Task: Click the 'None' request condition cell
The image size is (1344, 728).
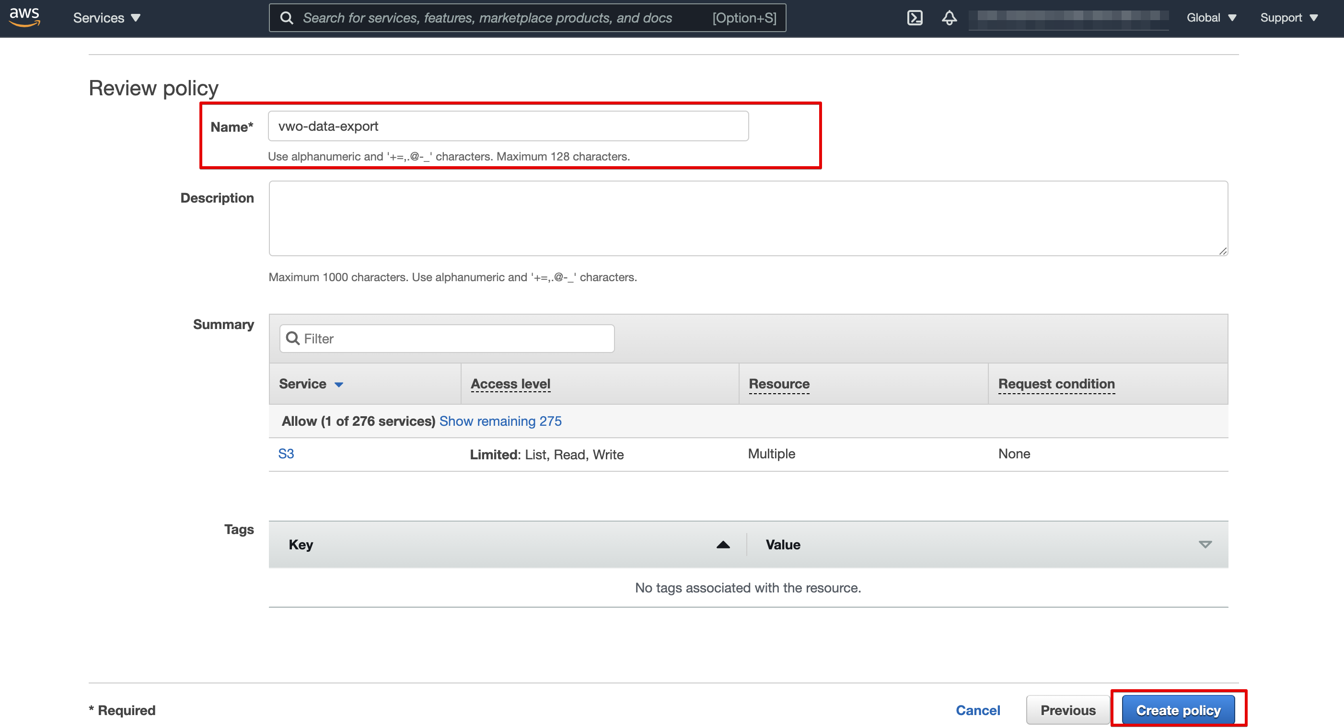Action: tap(1014, 454)
